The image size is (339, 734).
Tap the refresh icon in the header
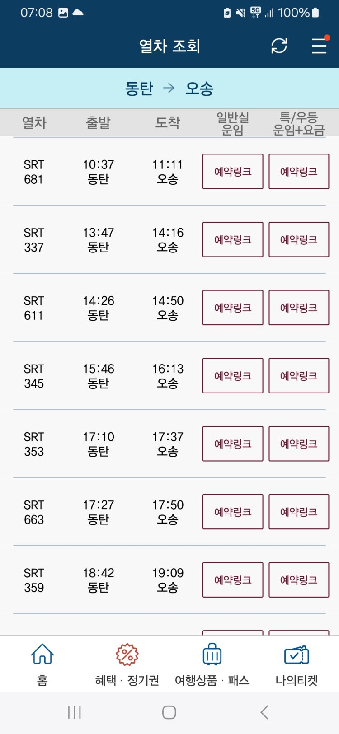point(279,46)
